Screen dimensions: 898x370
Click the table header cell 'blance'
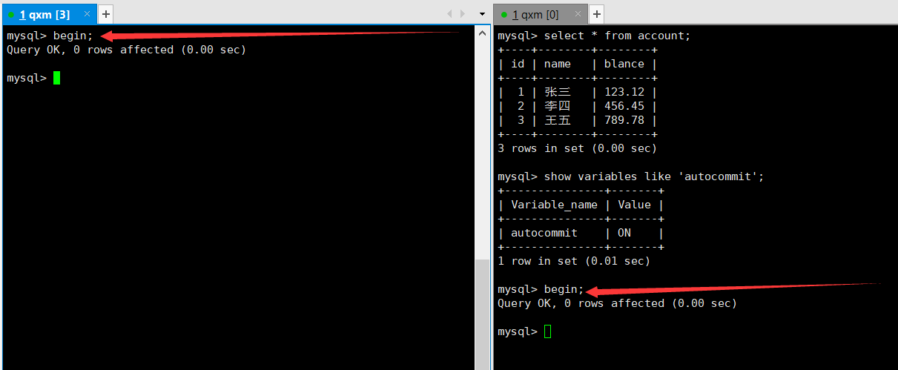[624, 64]
